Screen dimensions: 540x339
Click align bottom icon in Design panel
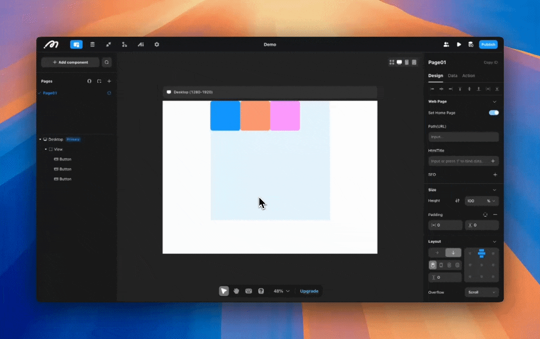(x=478, y=89)
